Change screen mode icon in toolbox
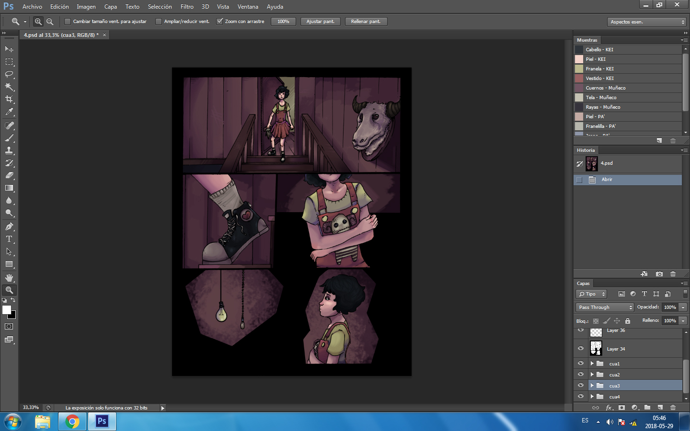 point(9,340)
